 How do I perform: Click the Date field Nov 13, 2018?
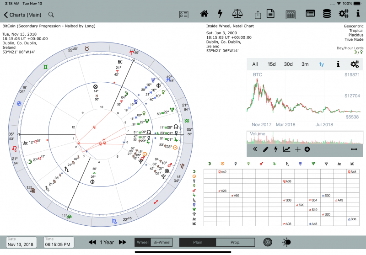pyautogui.click(x=22, y=242)
